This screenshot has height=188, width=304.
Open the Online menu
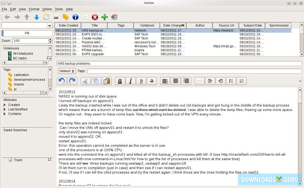coord(47,9)
